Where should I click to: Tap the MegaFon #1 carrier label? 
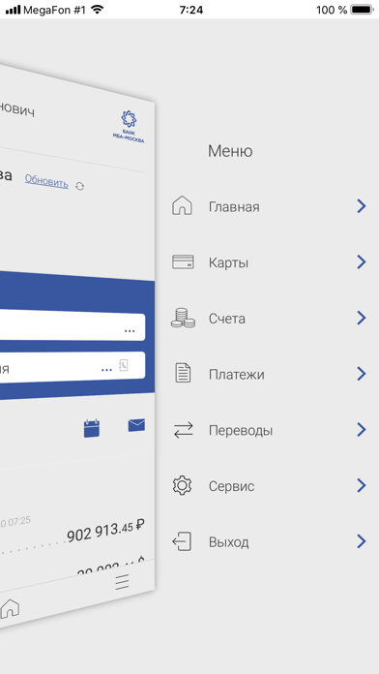54,10
